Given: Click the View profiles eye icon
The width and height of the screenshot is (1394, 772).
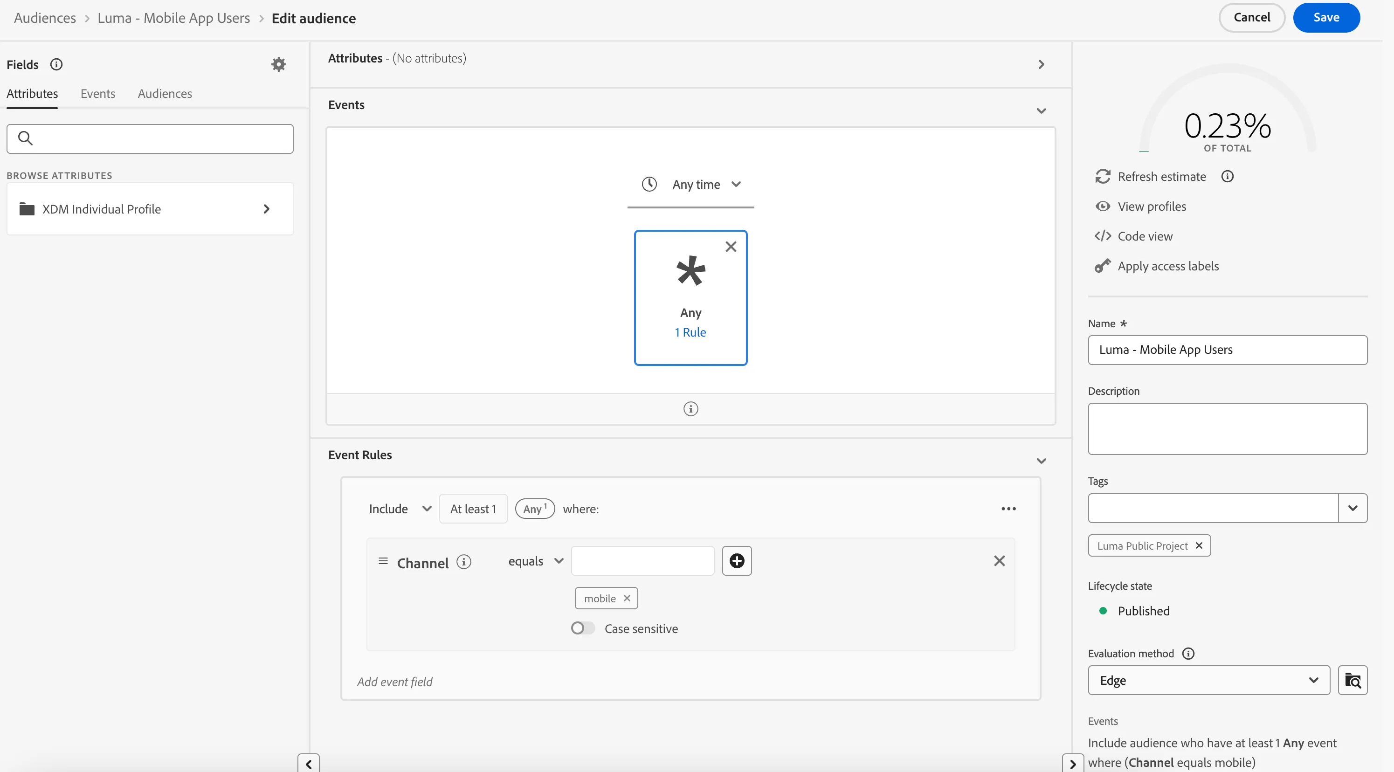Looking at the screenshot, I should coord(1102,206).
